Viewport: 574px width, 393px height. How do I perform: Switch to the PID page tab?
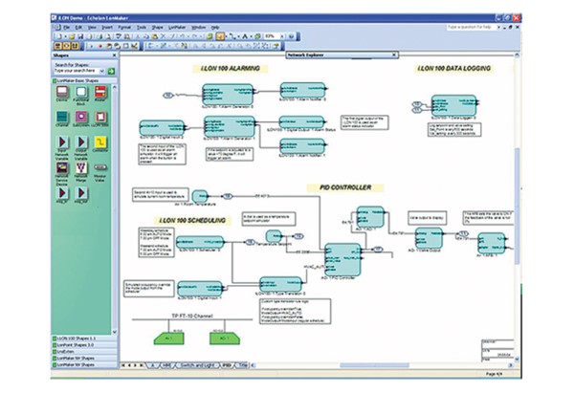pyautogui.click(x=227, y=365)
